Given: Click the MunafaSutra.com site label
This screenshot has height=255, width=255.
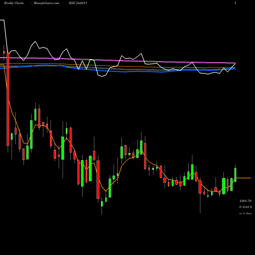Looking at the screenshot, I should [46, 3].
